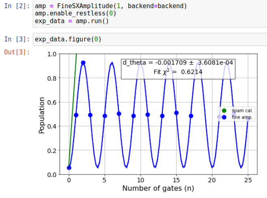Click 'fine amp.' legend label

(x=242, y=117)
